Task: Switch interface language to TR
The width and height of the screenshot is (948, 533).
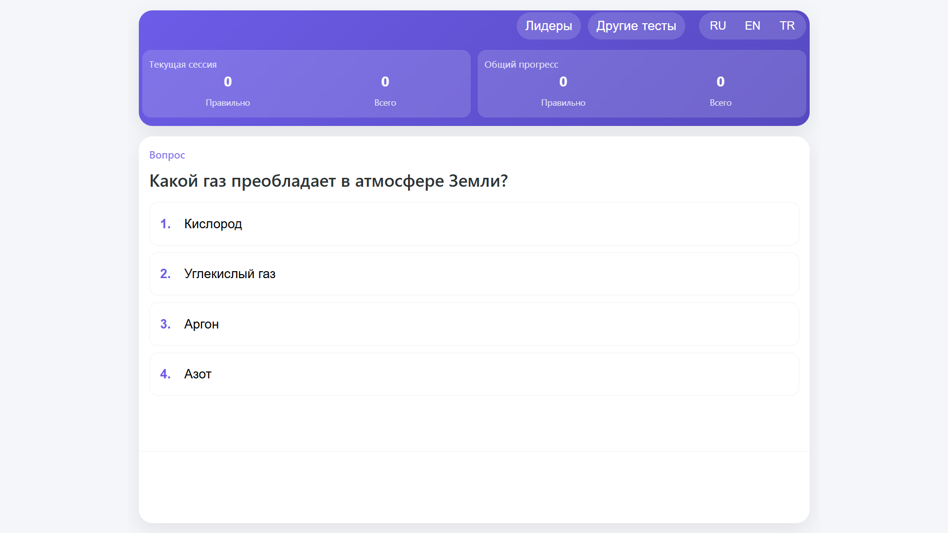Action: 787,26
